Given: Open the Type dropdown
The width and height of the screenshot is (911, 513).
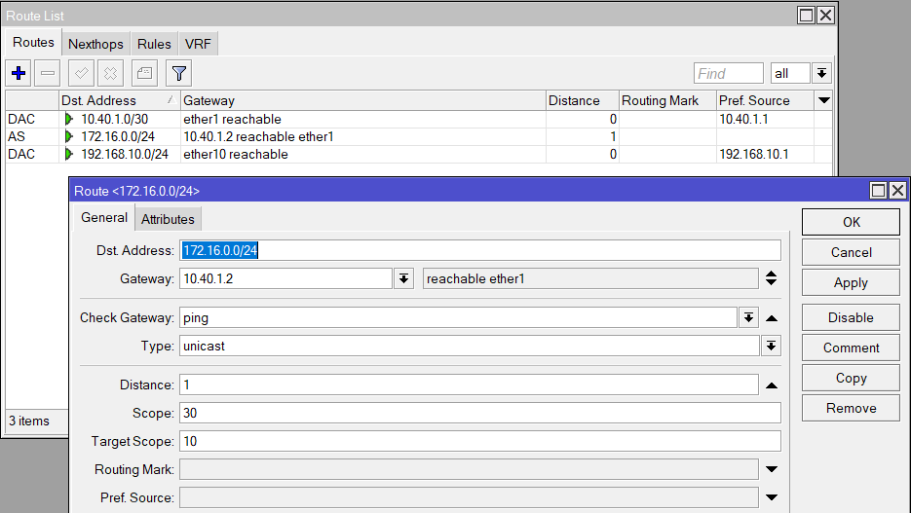Looking at the screenshot, I should tap(771, 346).
